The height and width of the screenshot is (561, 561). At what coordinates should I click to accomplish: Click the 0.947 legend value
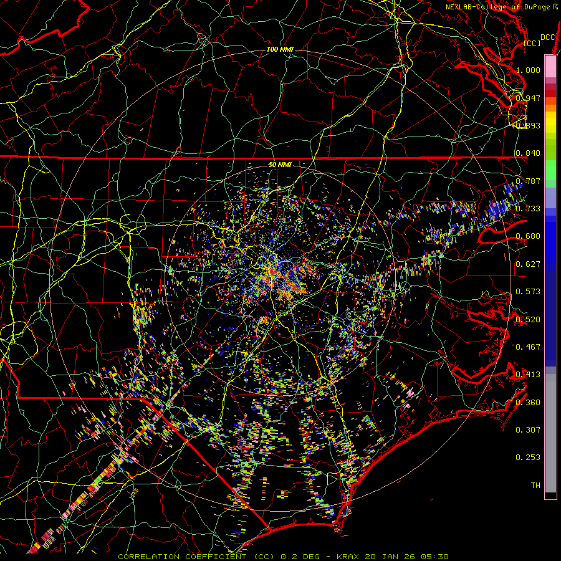point(528,98)
